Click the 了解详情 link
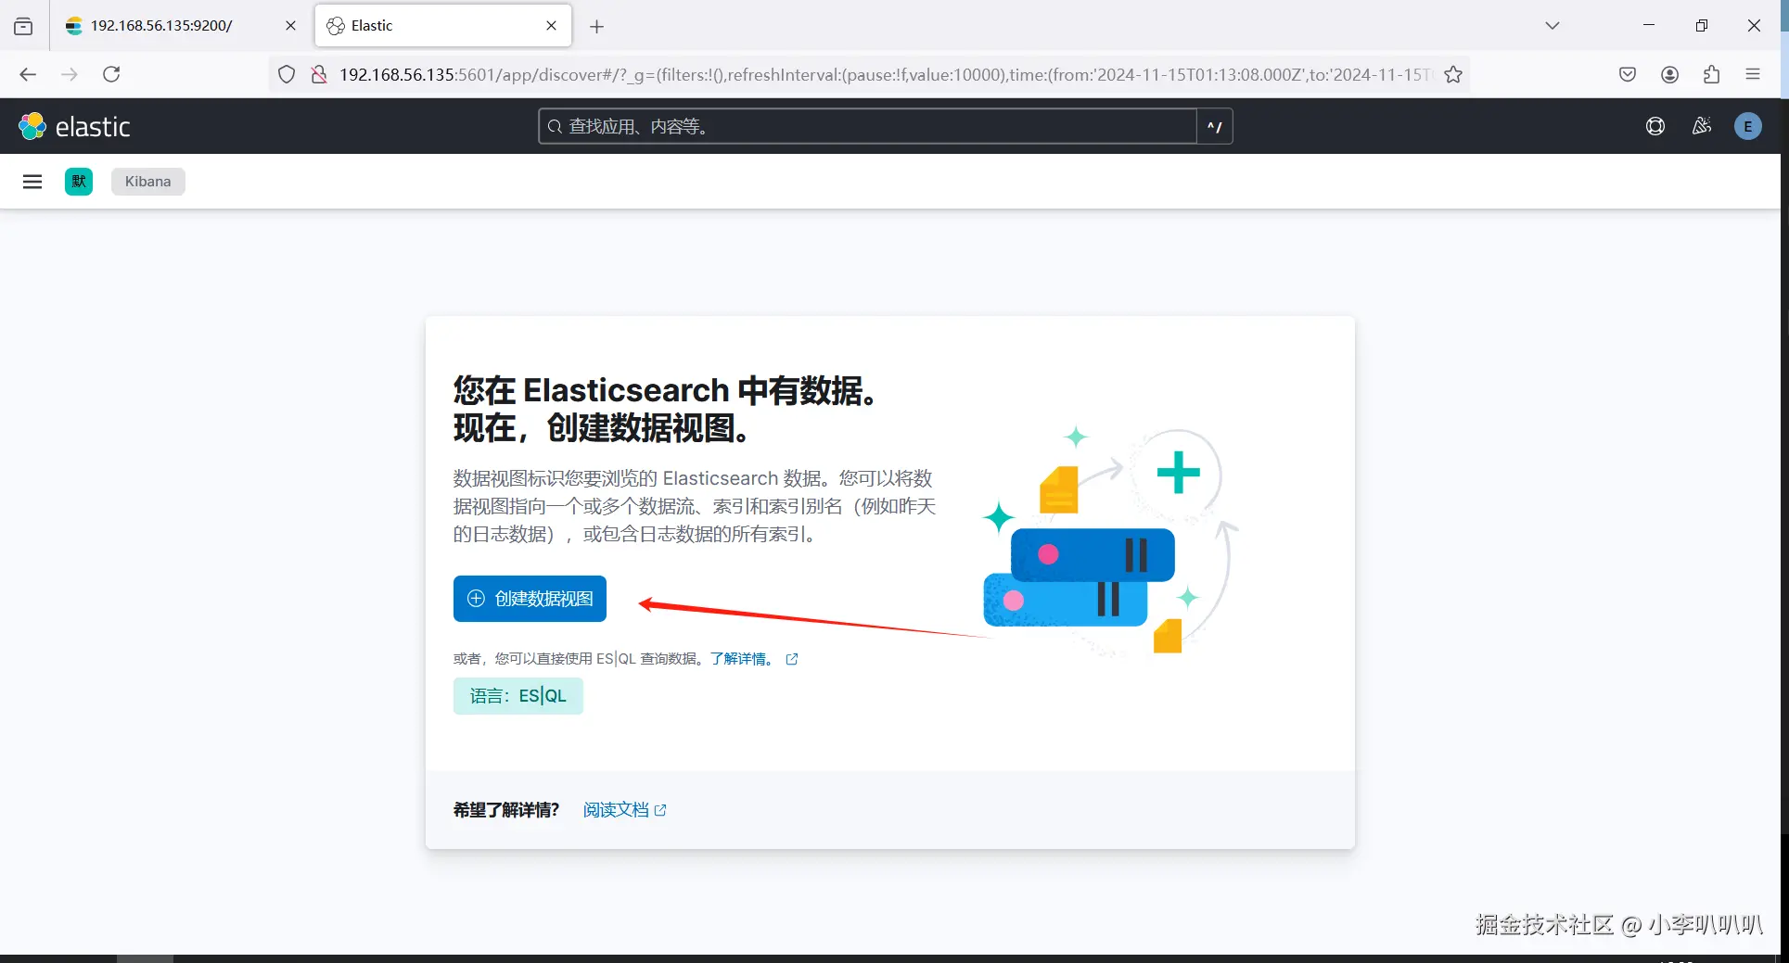The image size is (1789, 963). tap(743, 659)
